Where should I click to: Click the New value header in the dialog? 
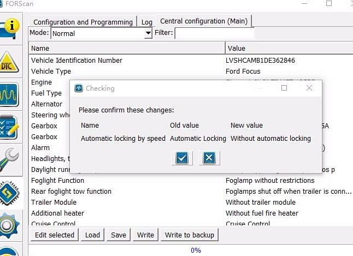tap(246, 126)
